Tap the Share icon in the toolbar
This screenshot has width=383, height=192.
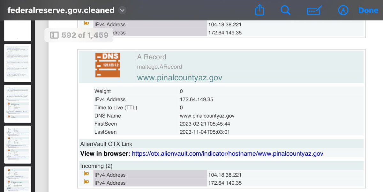260,11
